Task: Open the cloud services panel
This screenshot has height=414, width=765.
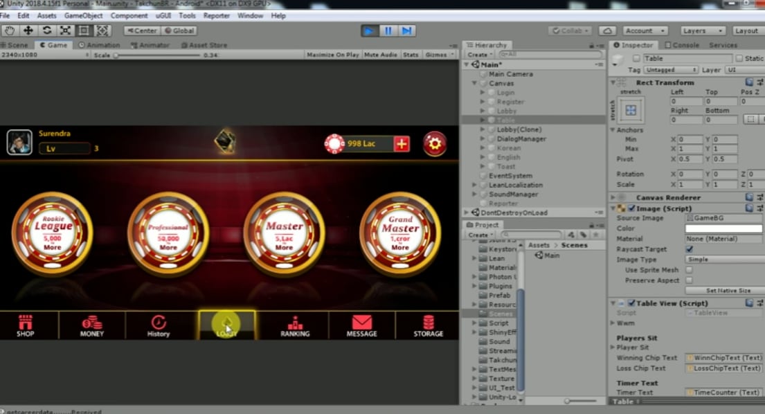Action: coord(607,30)
